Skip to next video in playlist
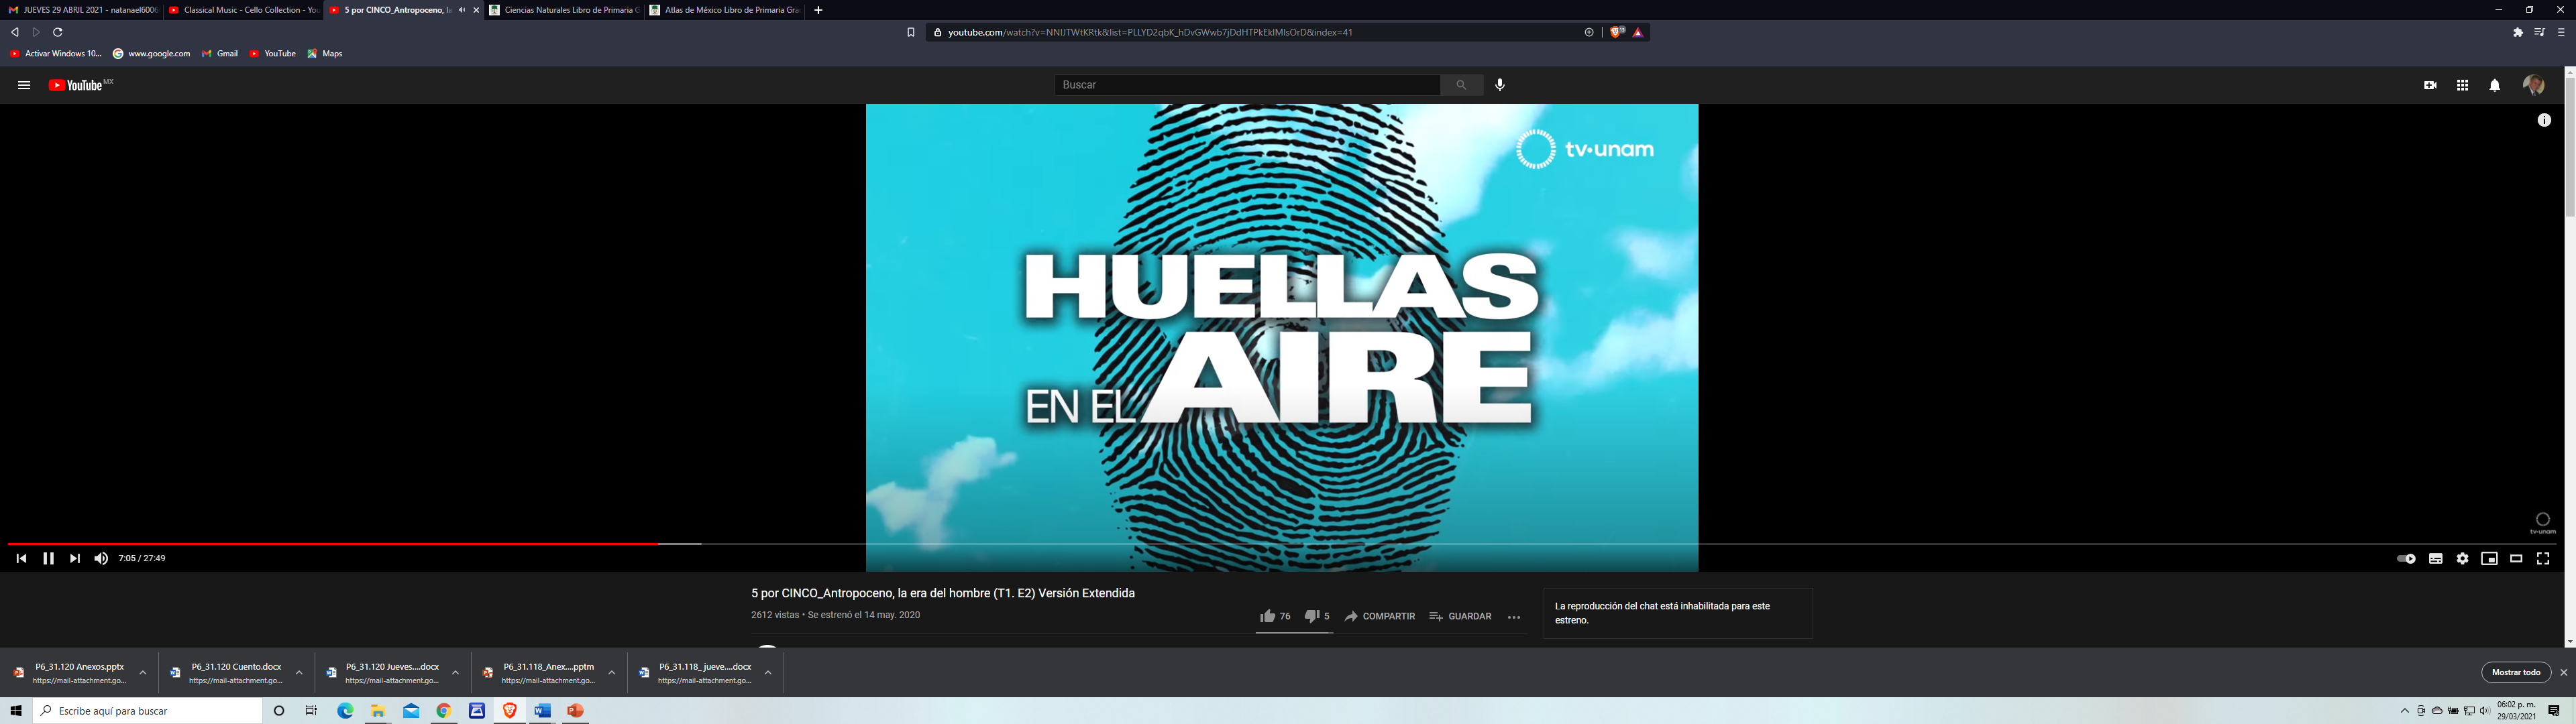The height and width of the screenshot is (724, 2576). click(x=75, y=558)
